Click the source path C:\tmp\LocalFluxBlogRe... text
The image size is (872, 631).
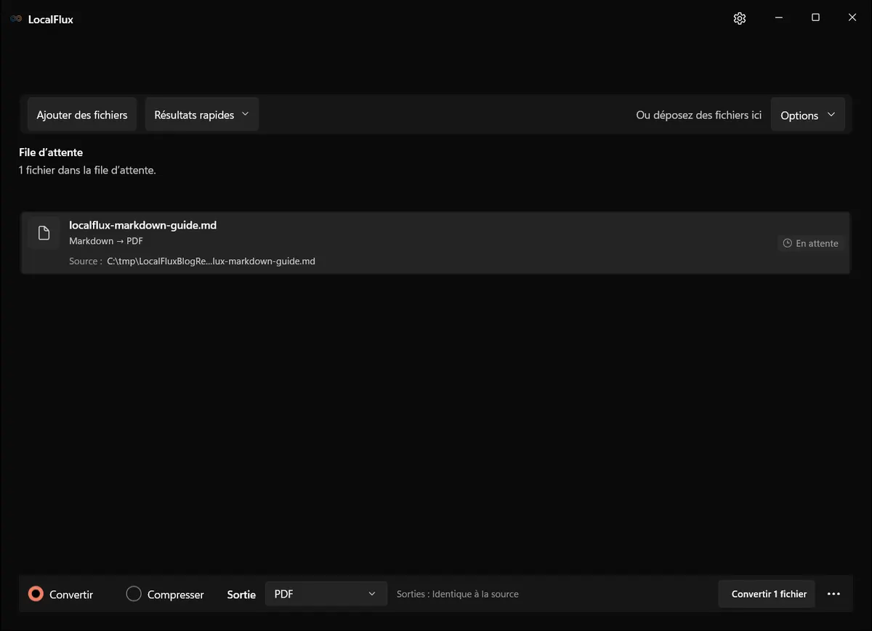211,261
